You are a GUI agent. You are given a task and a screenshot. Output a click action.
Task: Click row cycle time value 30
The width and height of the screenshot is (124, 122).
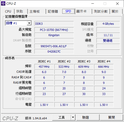[x=84, y=94]
